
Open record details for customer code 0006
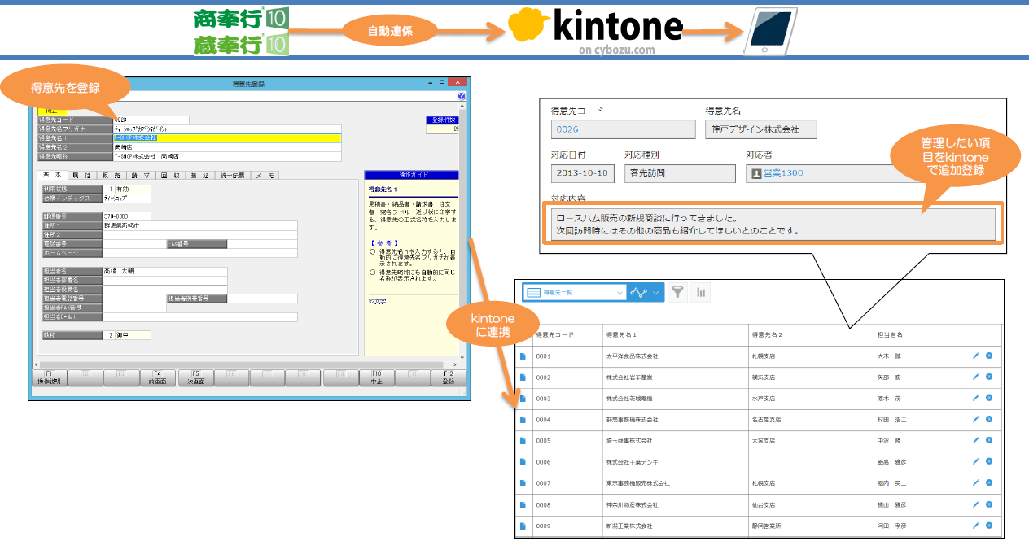[523, 462]
